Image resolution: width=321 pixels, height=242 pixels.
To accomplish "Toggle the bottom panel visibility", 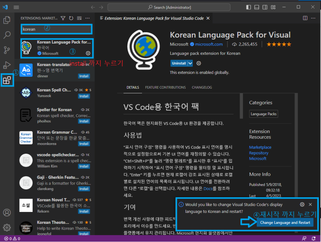I will point(257,7).
